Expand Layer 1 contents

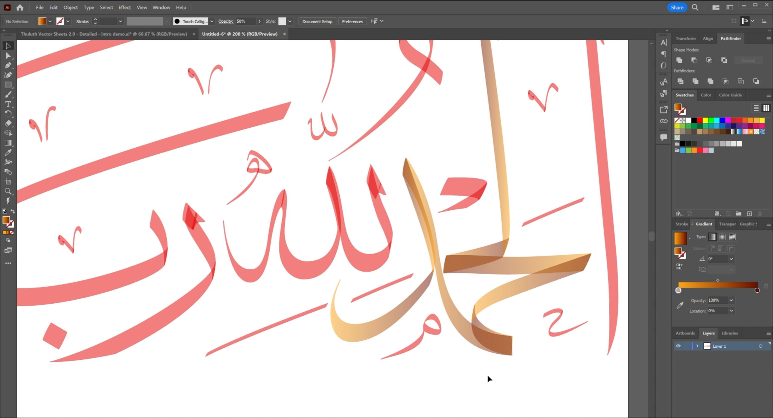click(x=697, y=346)
